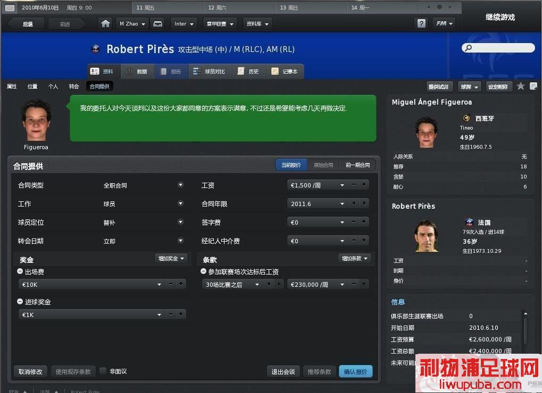Open the 球探 dropdown button

point(470,87)
